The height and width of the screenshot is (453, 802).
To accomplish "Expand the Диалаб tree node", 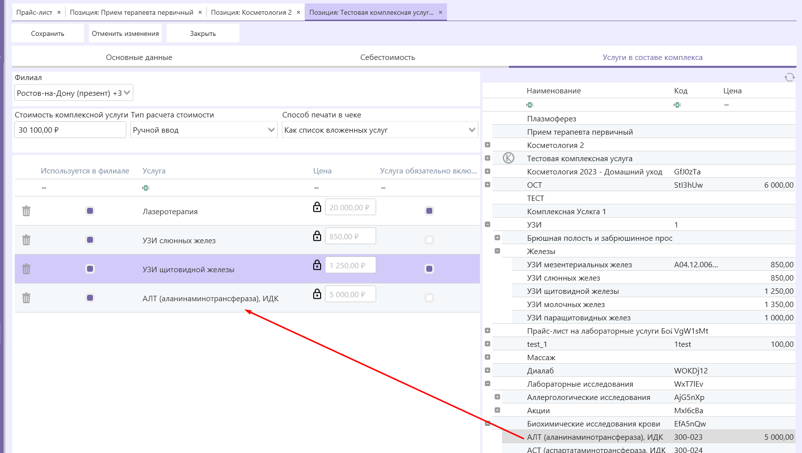I will (487, 370).
